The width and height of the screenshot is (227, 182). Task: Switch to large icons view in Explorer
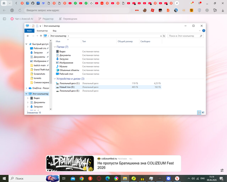point(203,112)
